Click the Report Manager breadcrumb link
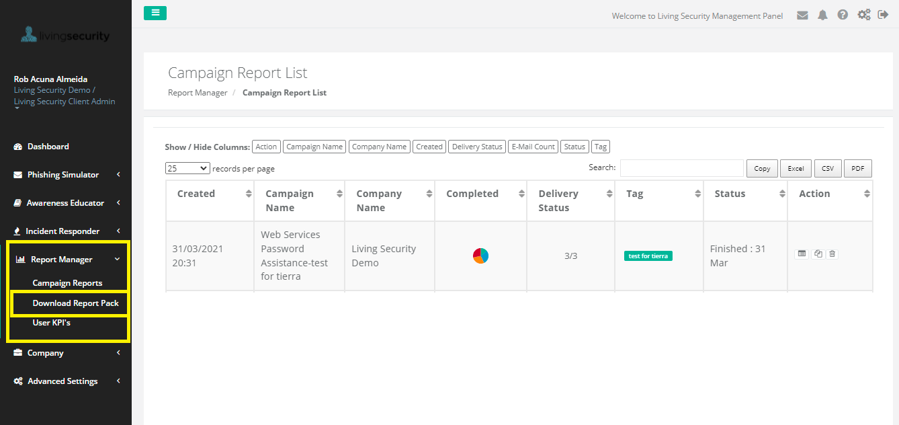Viewport: 899px width, 425px height. coord(198,93)
